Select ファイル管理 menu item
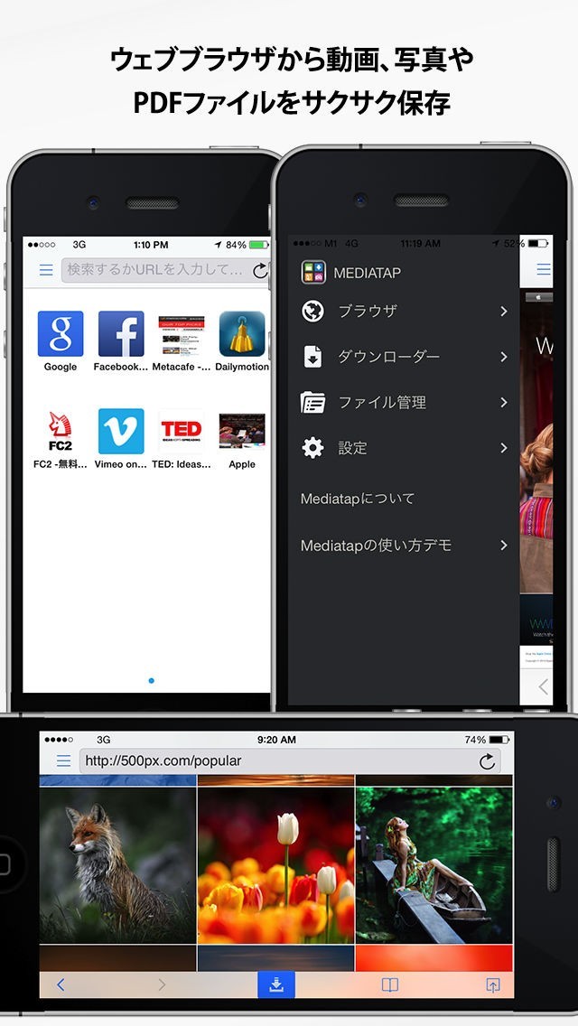 point(381,403)
